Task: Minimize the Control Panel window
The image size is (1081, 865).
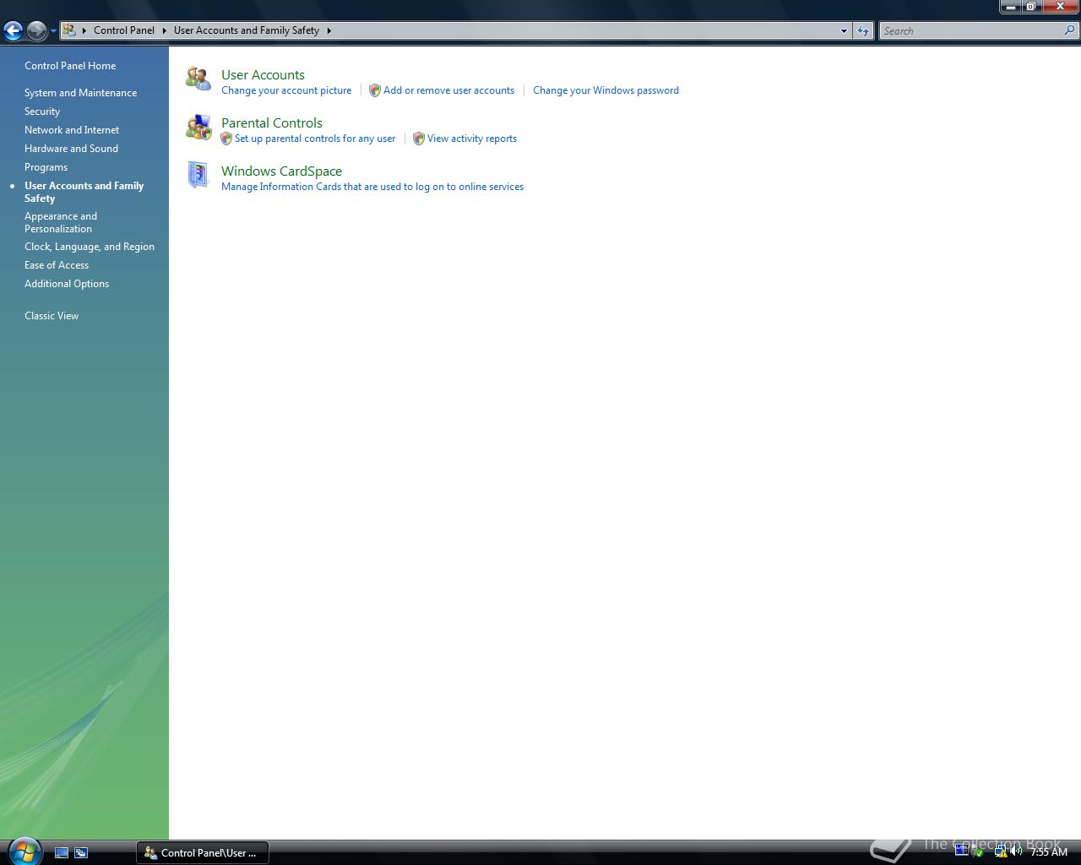Action: (1011, 7)
